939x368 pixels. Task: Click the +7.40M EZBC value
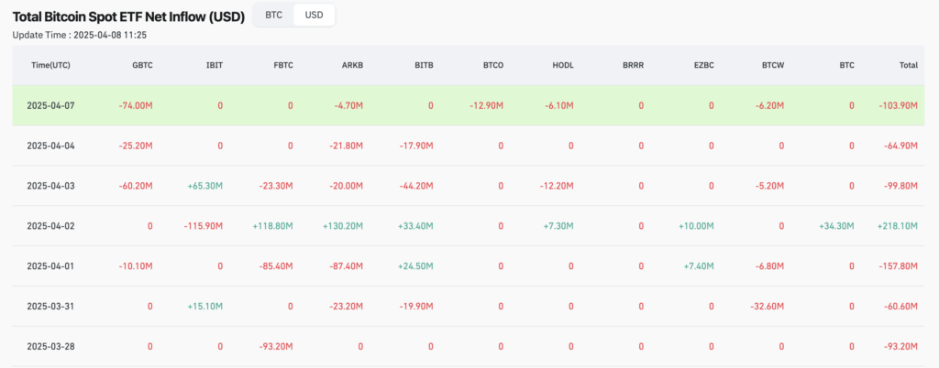click(x=698, y=266)
